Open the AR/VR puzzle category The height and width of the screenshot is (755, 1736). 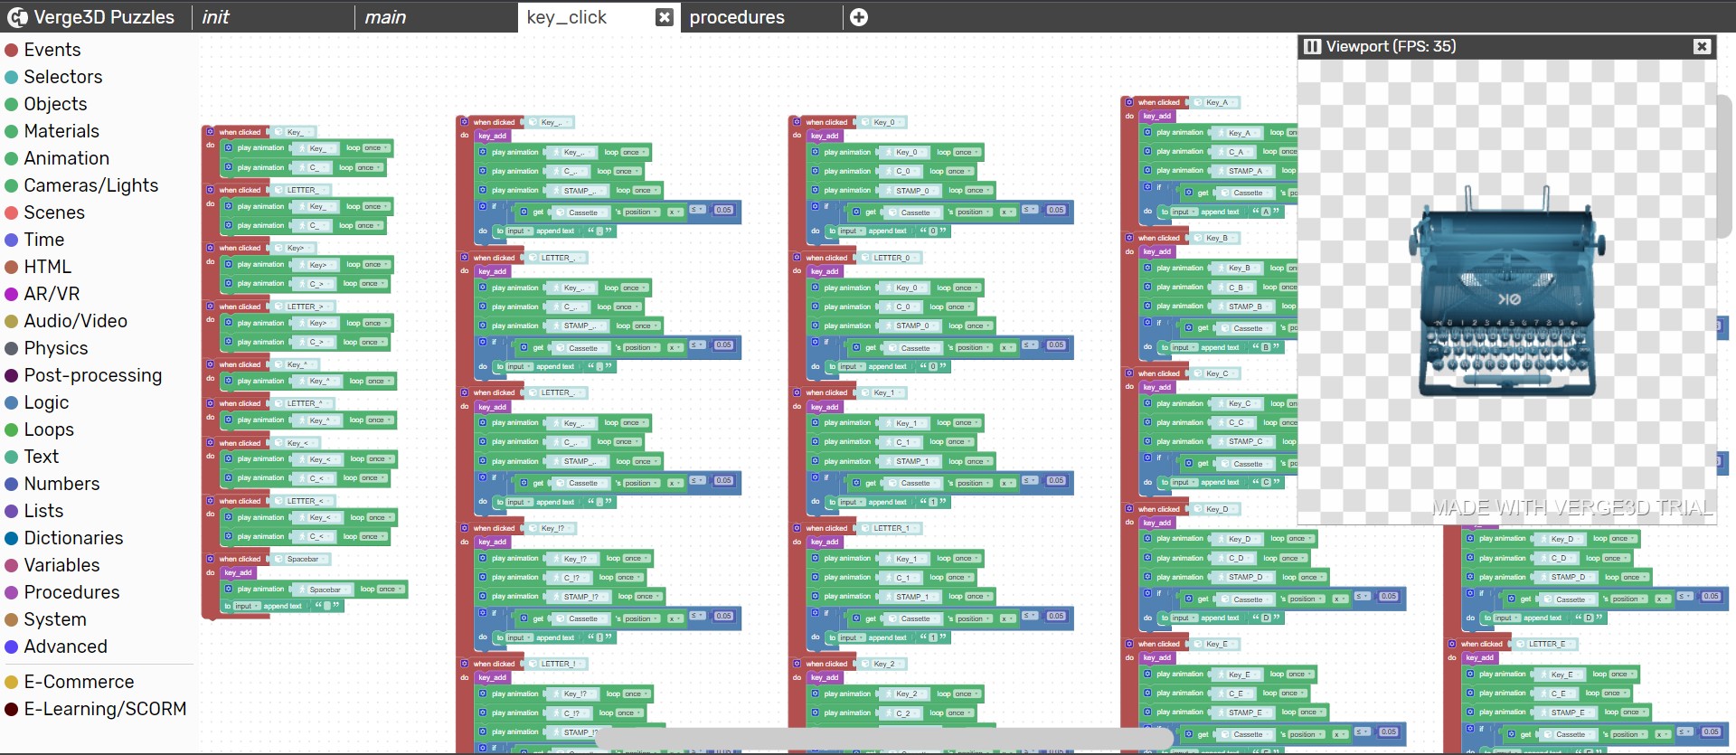click(x=52, y=294)
